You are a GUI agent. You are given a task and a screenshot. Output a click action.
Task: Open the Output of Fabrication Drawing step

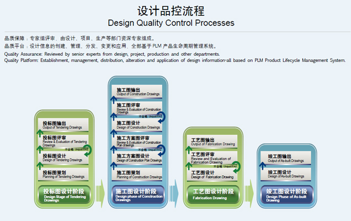point(214,141)
